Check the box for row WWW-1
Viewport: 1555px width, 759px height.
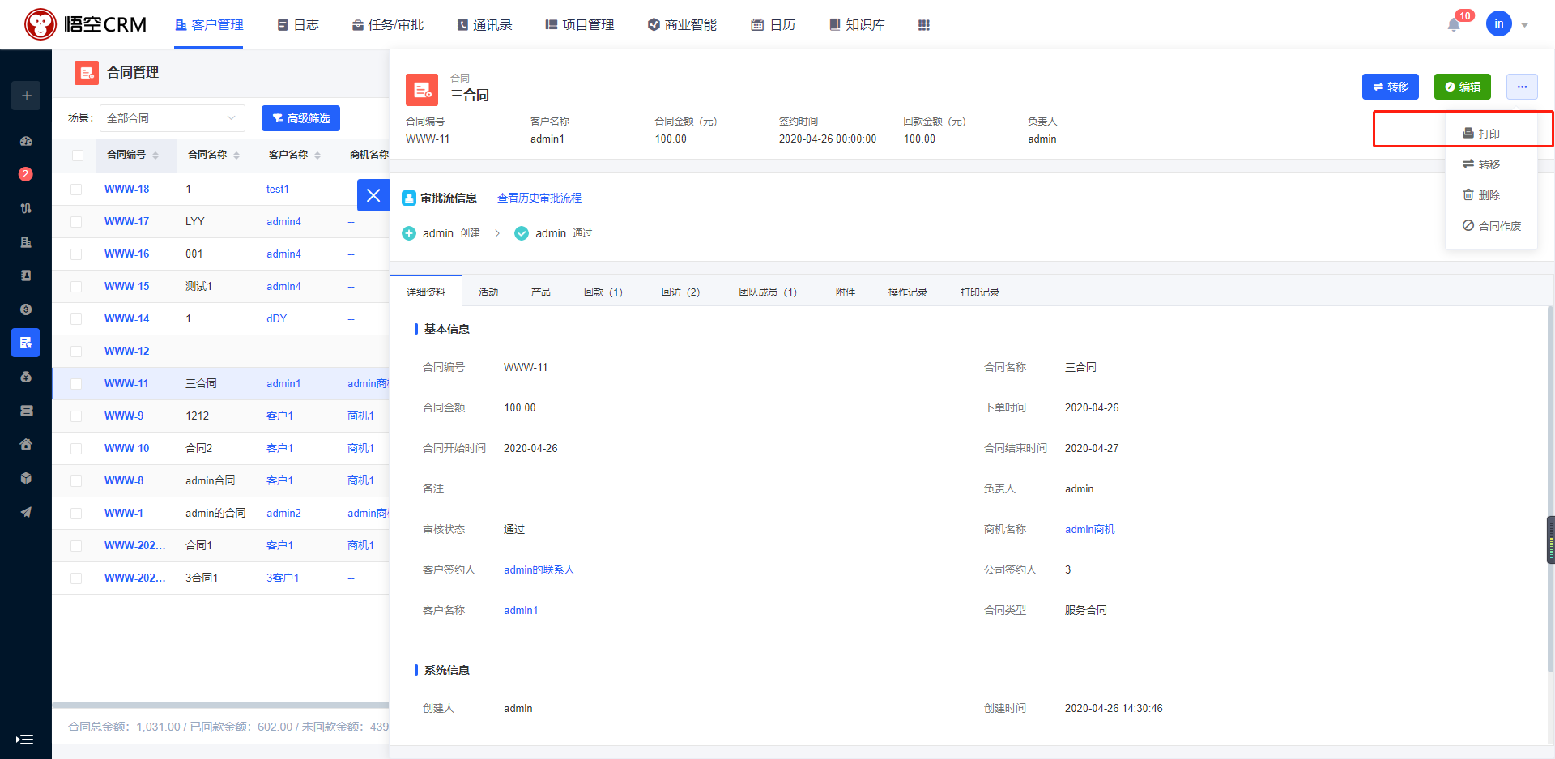[x=76, y=514]
